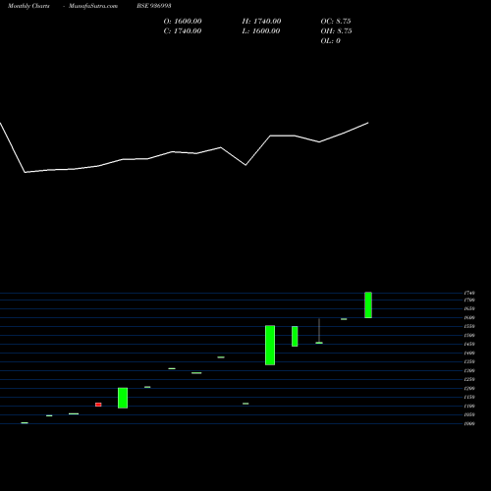Image resolution: width=491 pixels, height=491 pixels.
Task: Click the 1350 price axis label
Action: click(469, 361)
